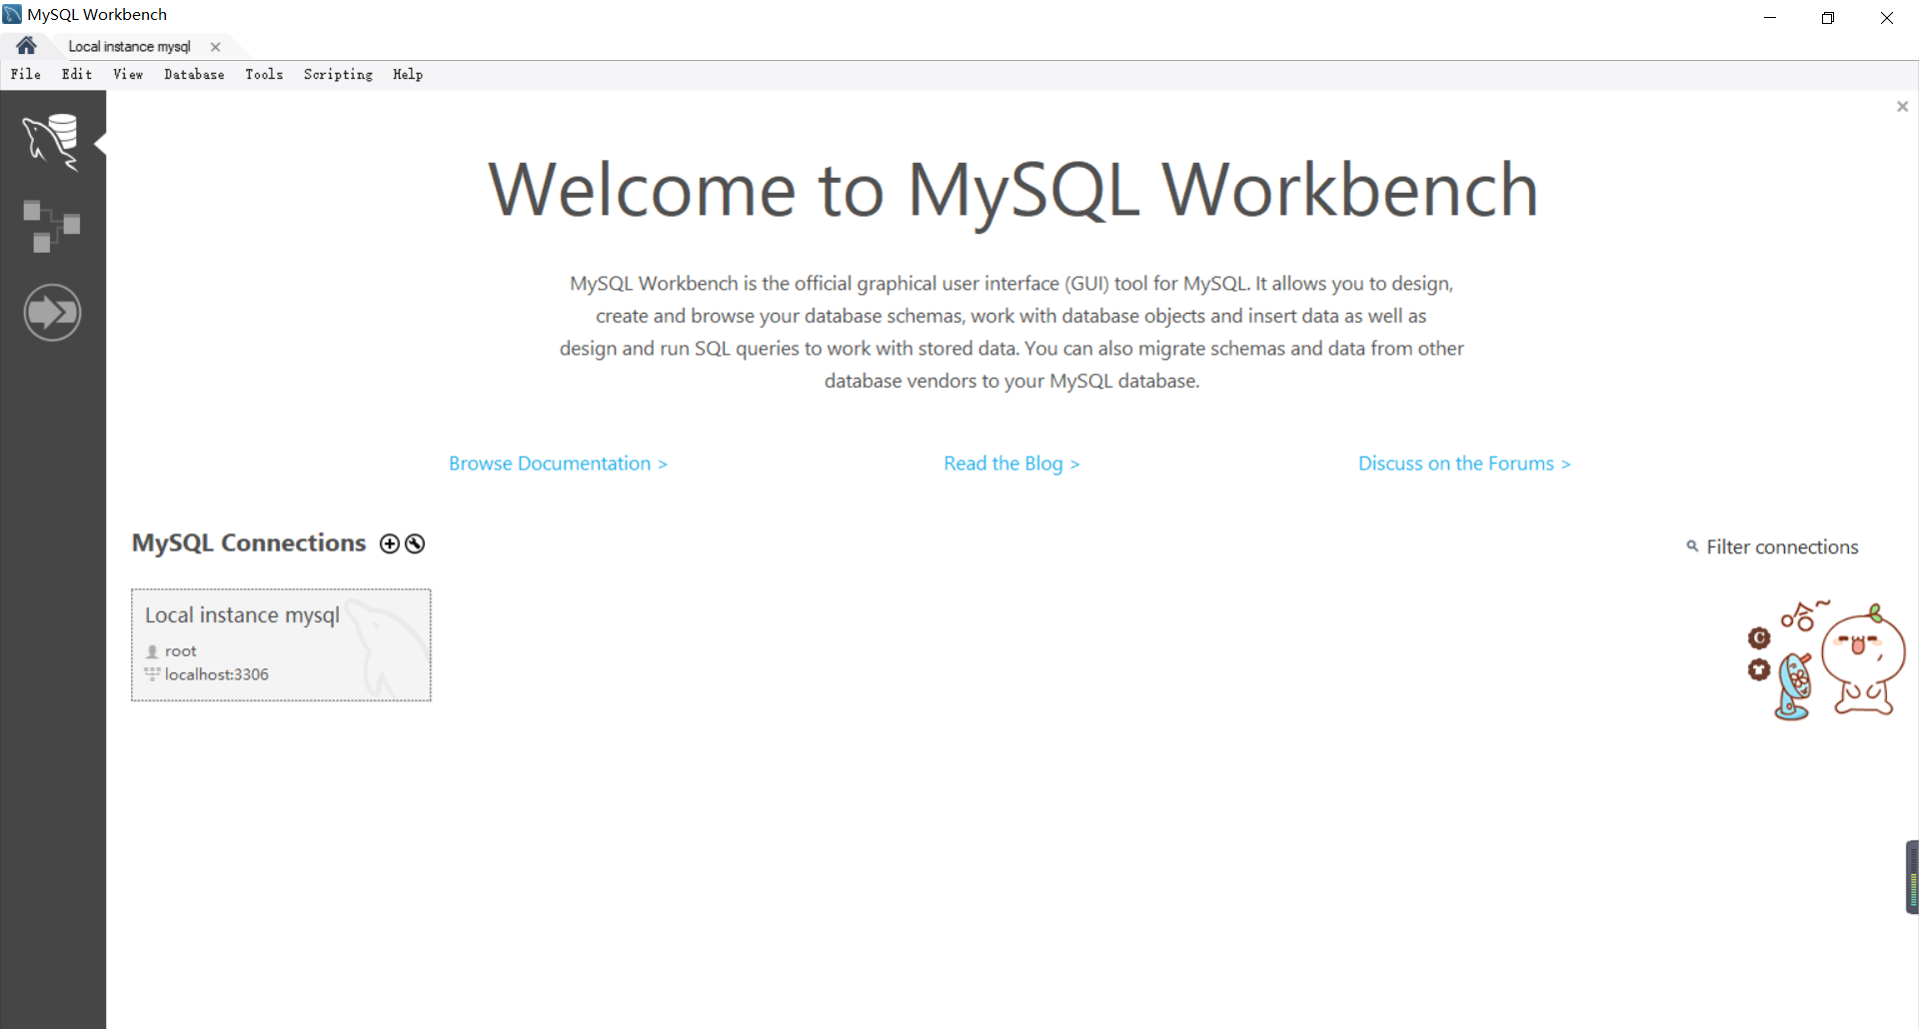Screen dimensions: 1919x1029
Task: Restore down the MySQL Workbench window
Action: tap(1828, 17)
